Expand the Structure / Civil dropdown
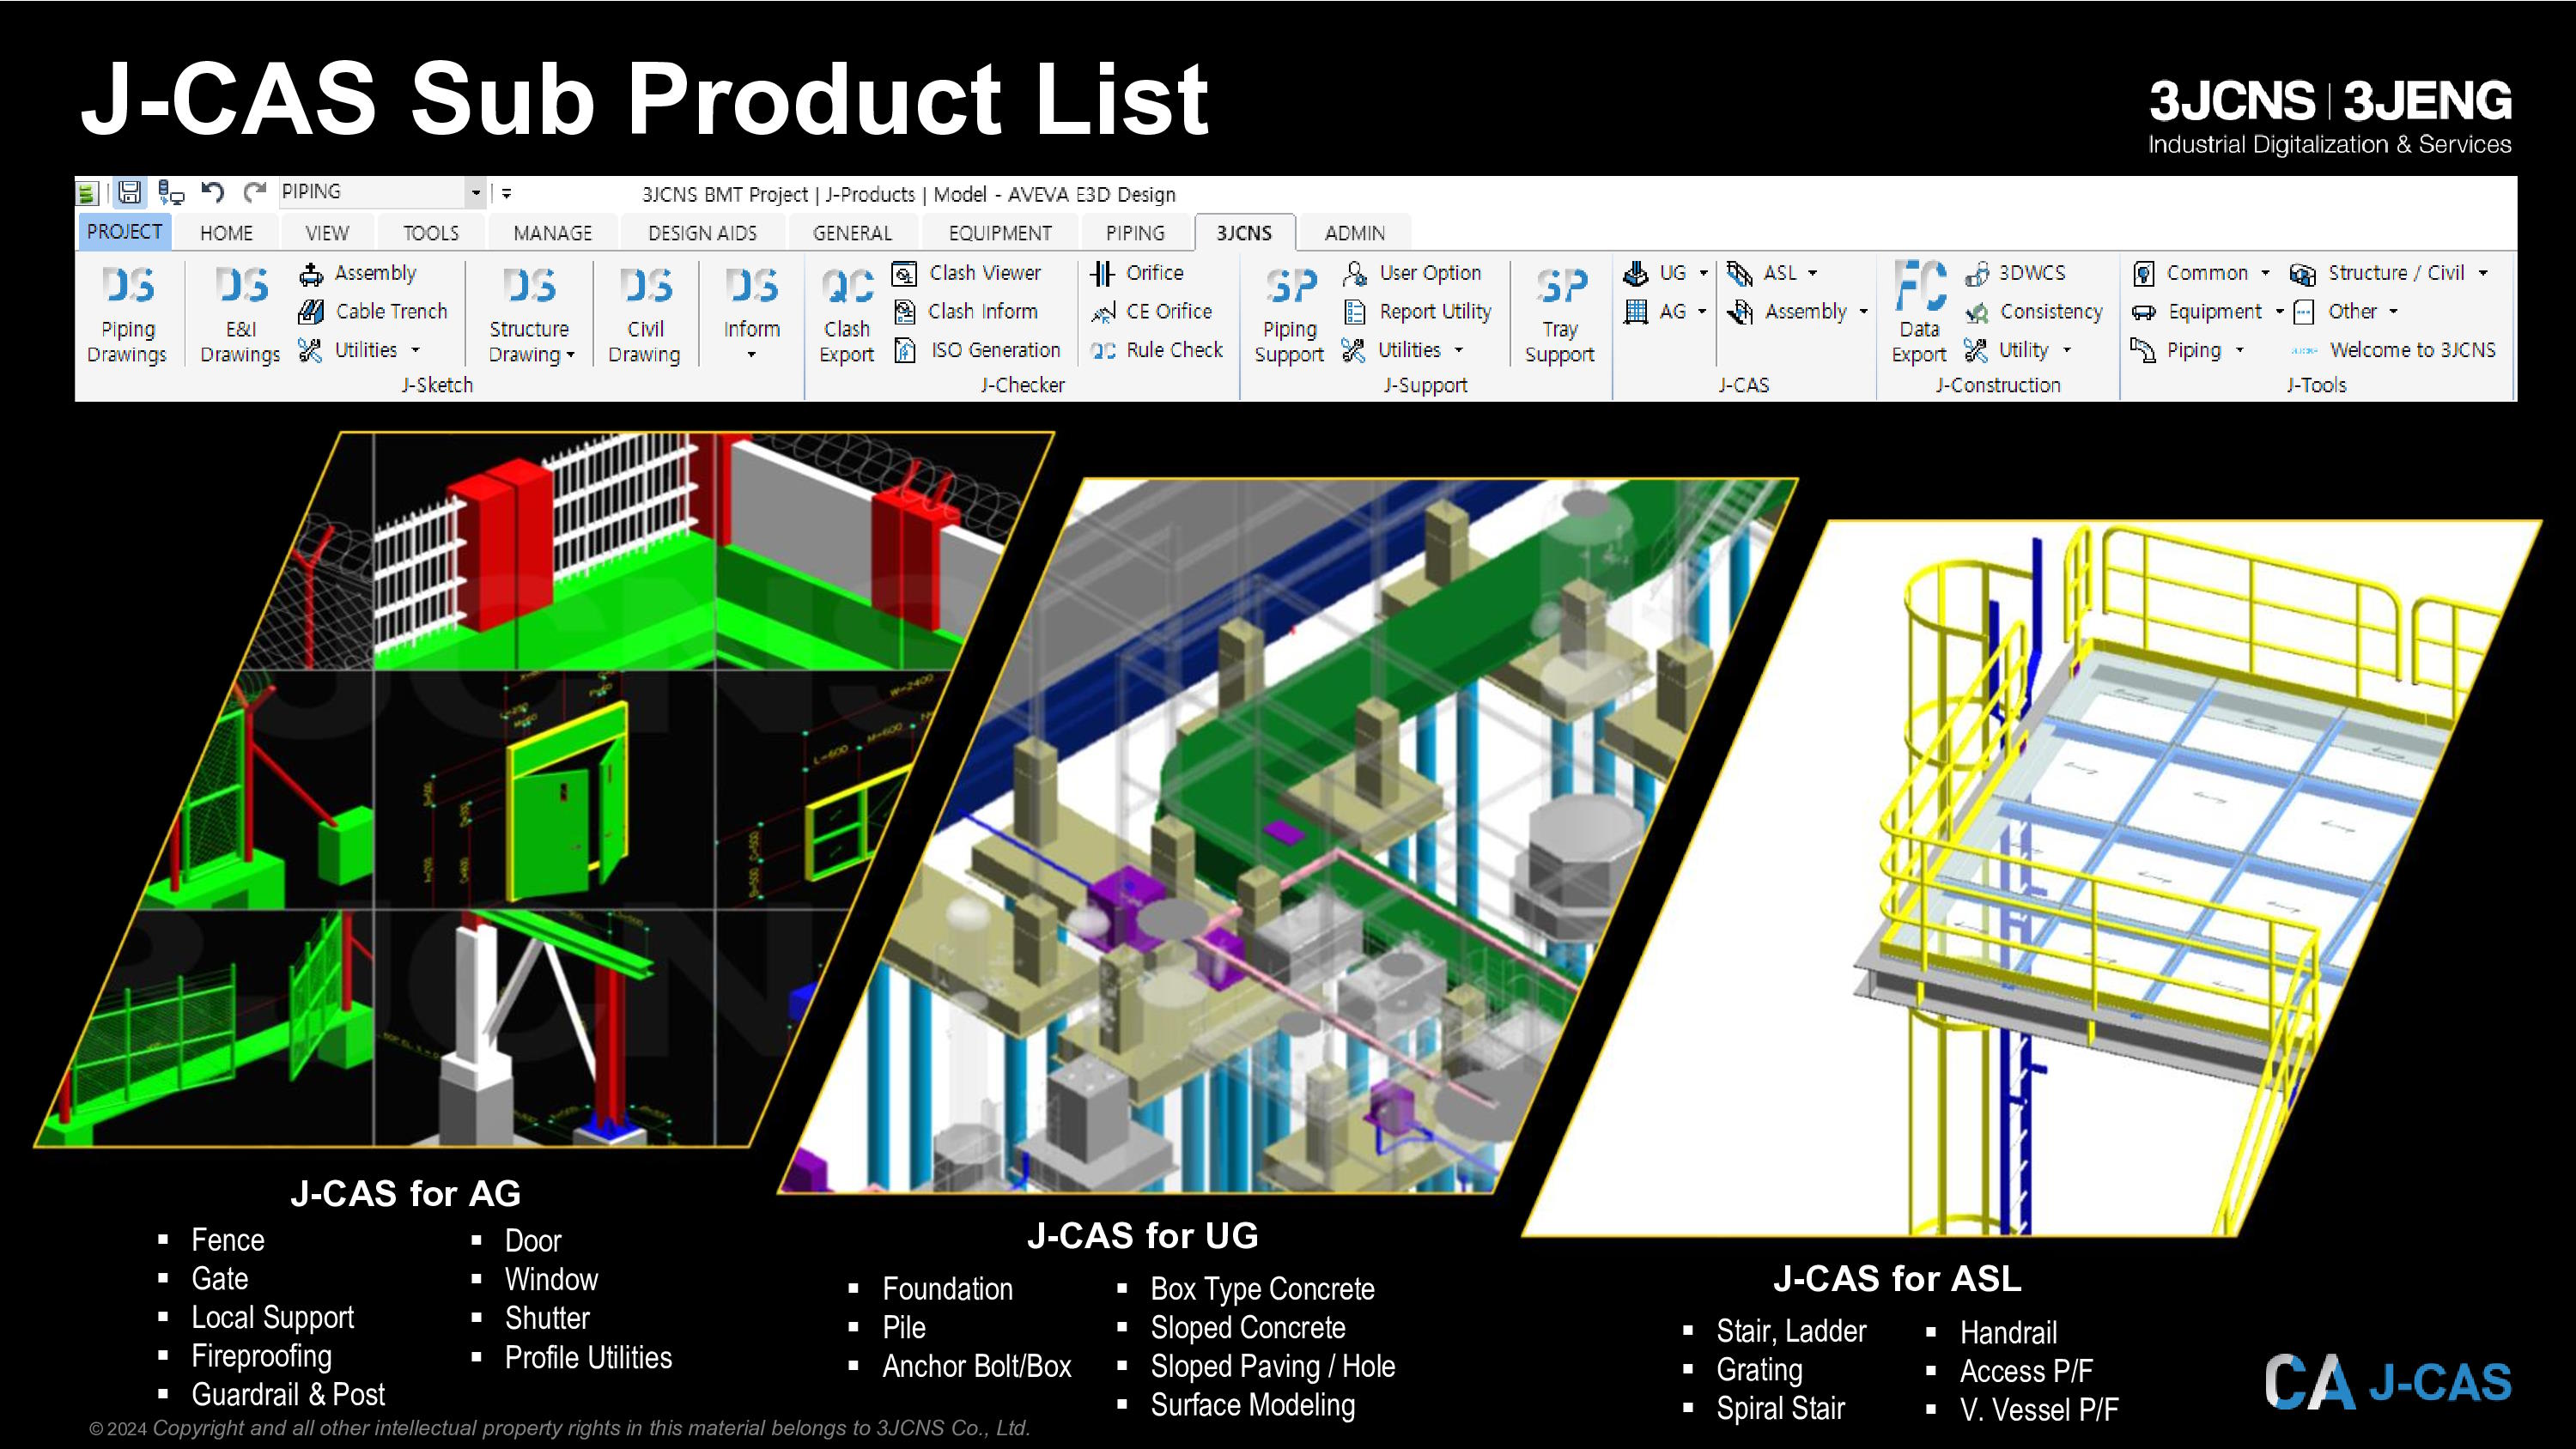 click(2483, 273)
